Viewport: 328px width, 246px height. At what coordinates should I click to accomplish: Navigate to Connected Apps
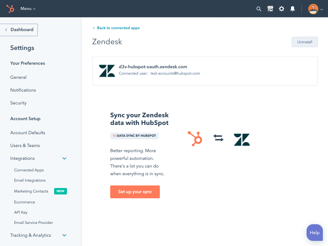pos(29,170)
